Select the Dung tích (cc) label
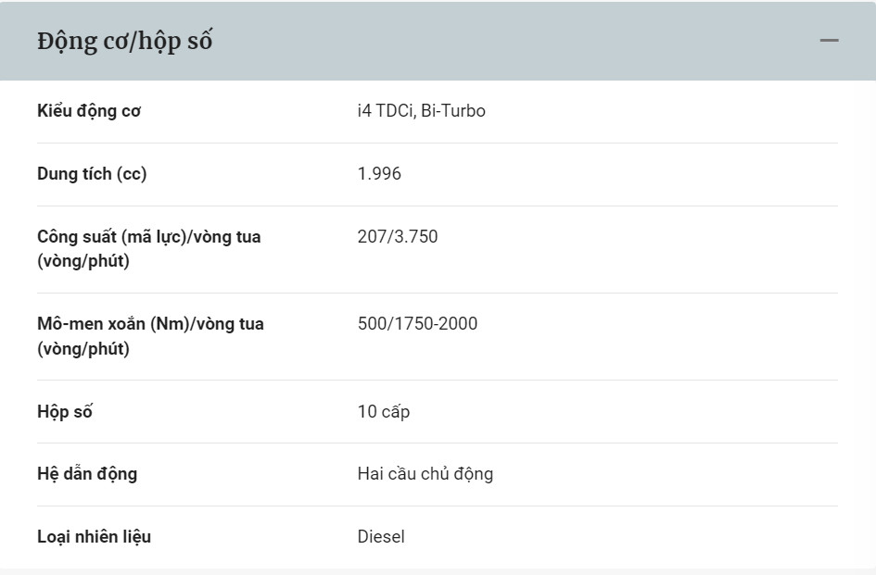This screenshot has height=575, width=876. [x=92, y=174]
